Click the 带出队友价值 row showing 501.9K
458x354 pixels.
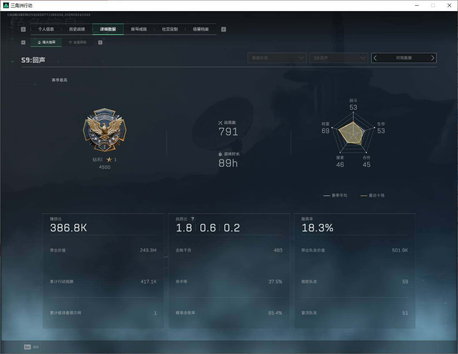point(354,250)
